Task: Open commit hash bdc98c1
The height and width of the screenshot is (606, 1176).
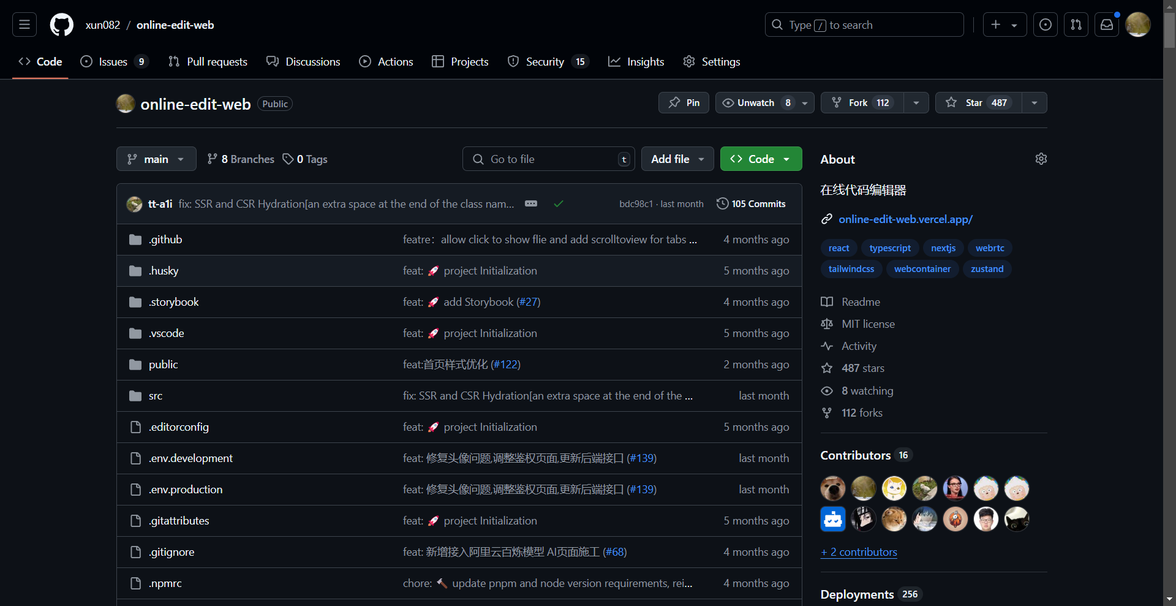Action: [x=636, y=203]
